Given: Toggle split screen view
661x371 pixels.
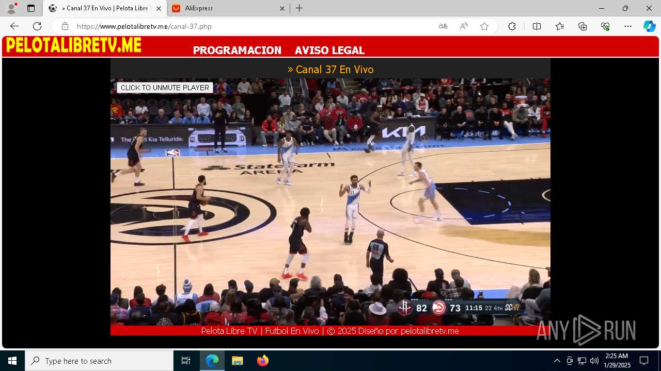Looking at the screenshot, I should (537, 26).
